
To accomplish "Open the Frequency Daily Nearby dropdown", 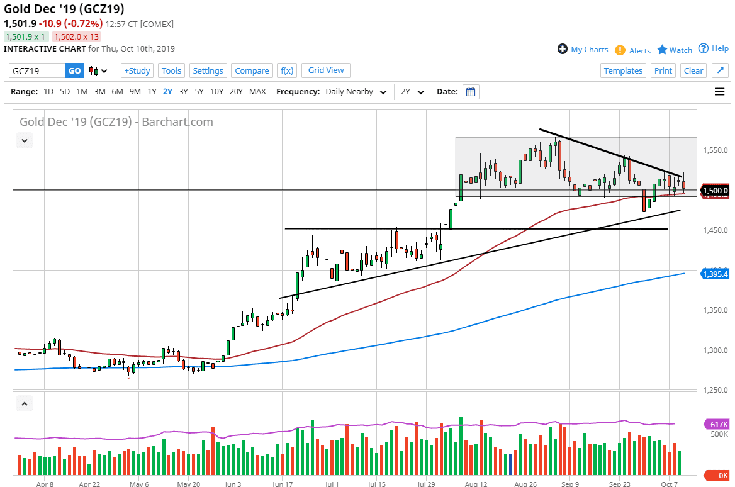I will coord(356,92).
